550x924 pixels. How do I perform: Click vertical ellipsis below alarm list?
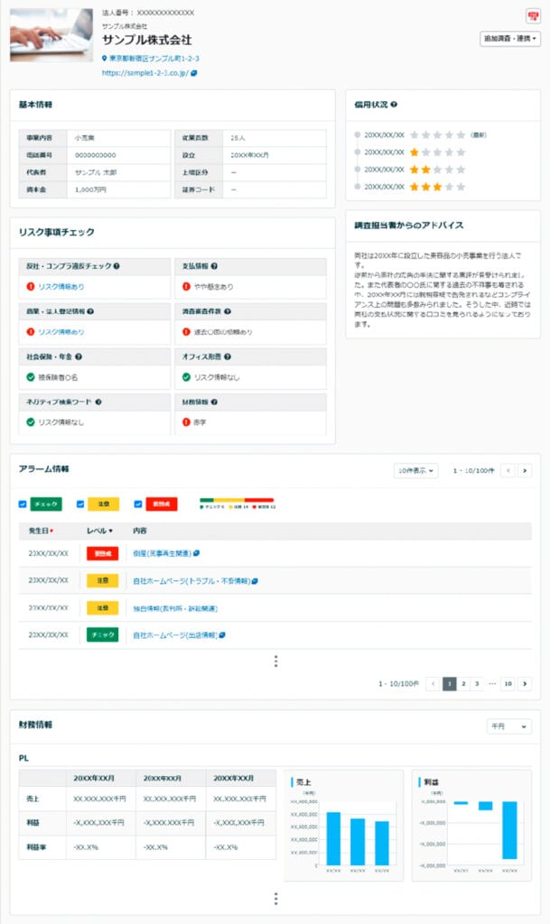pyautogui.click(x=275, y=661)
